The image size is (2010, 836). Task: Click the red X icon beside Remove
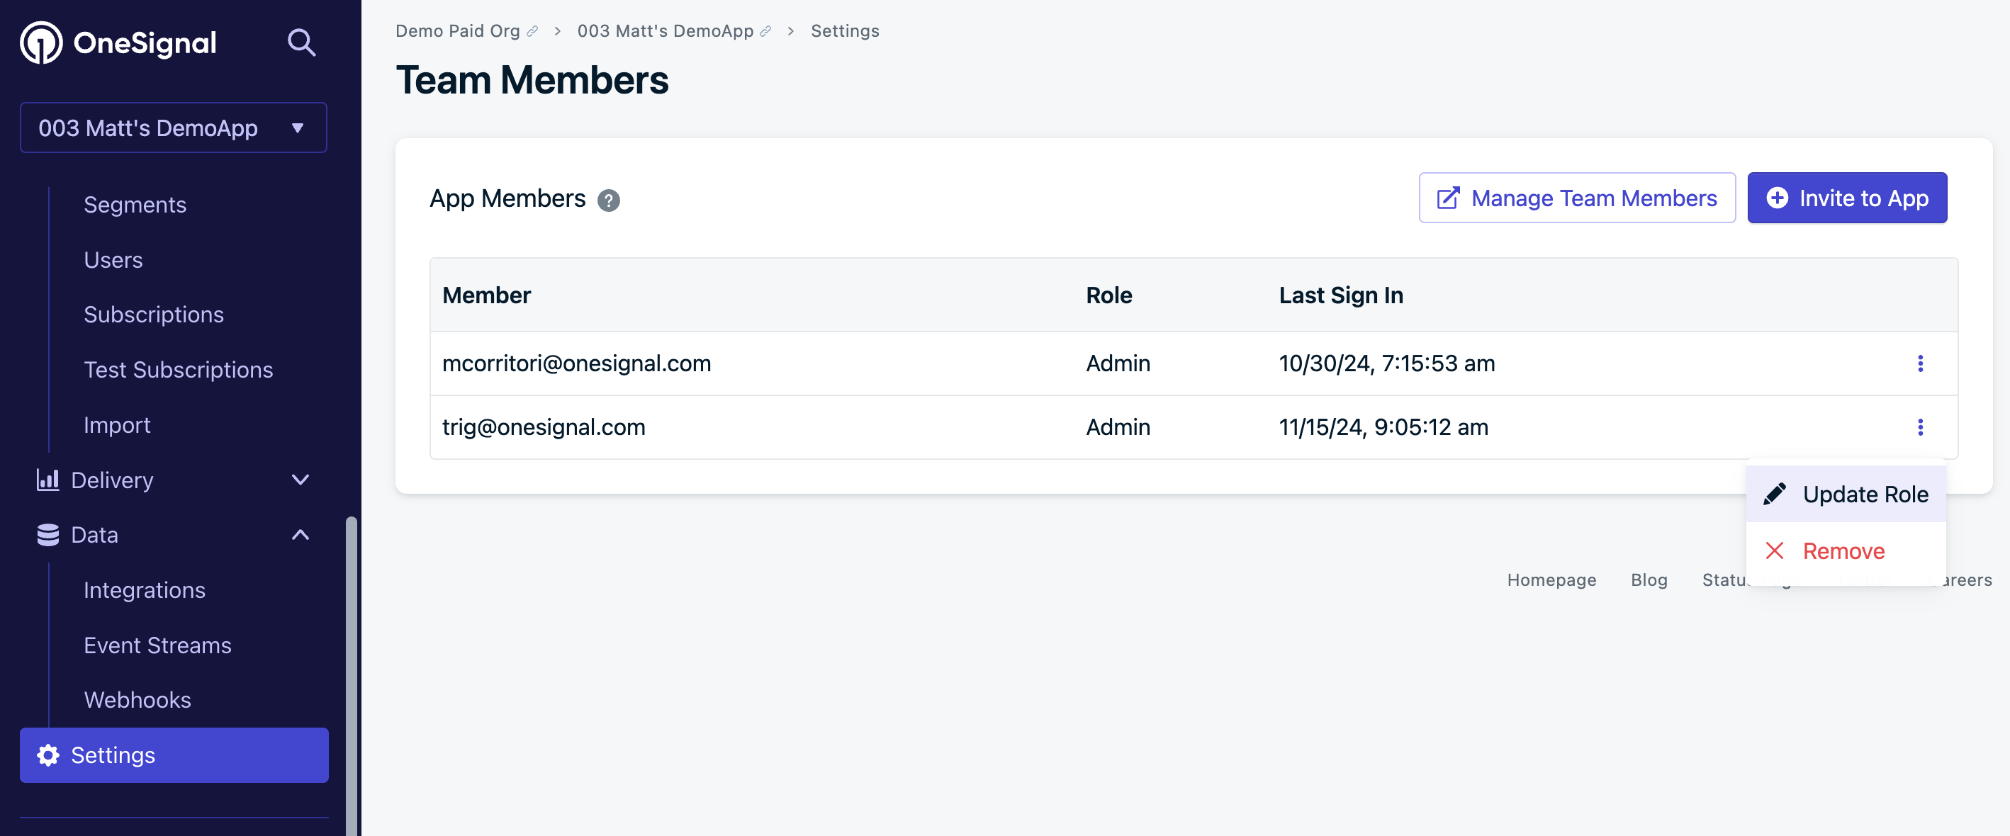click(1775, 551)
